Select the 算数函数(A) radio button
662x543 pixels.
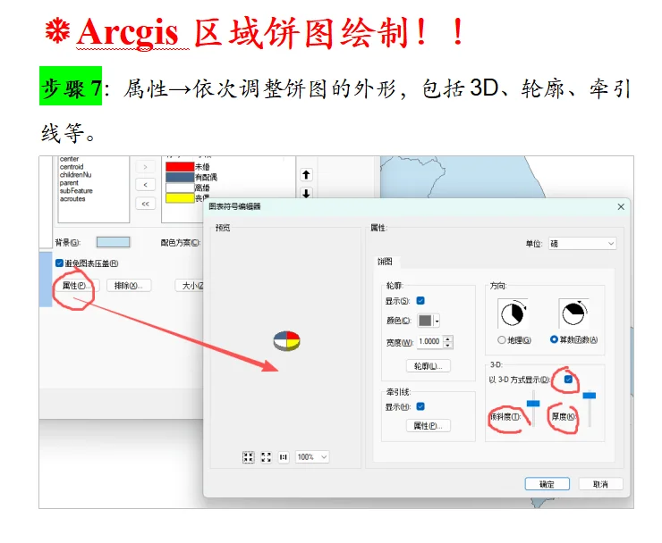[555, 339]
